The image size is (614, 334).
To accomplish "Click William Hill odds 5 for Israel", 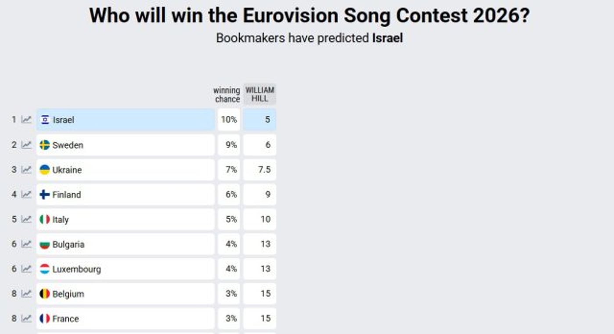I will tap(260, 120).
